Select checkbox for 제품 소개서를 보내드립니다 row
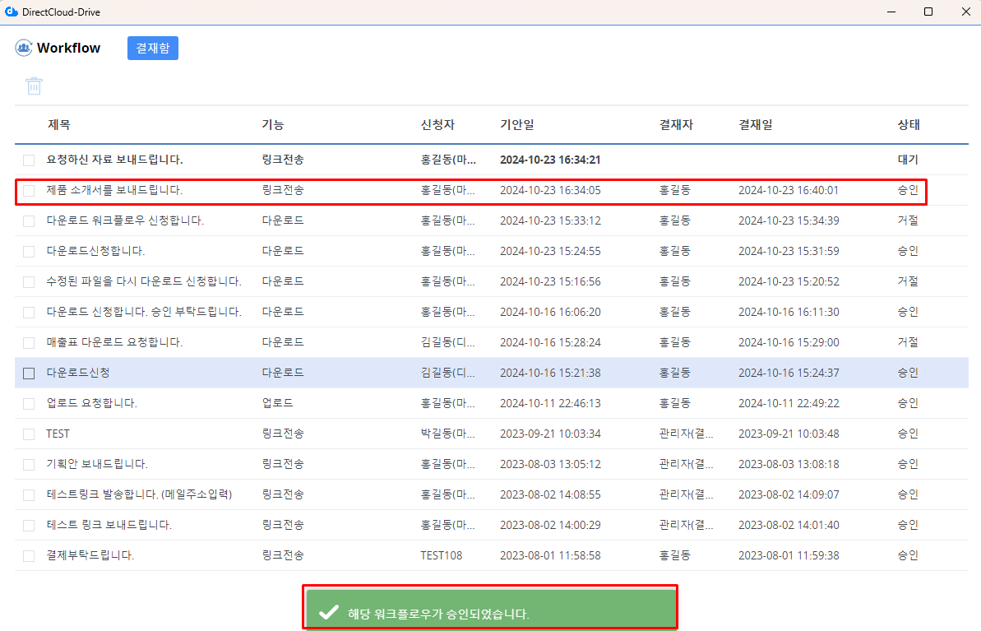The image size is (981, 631). 29,190
